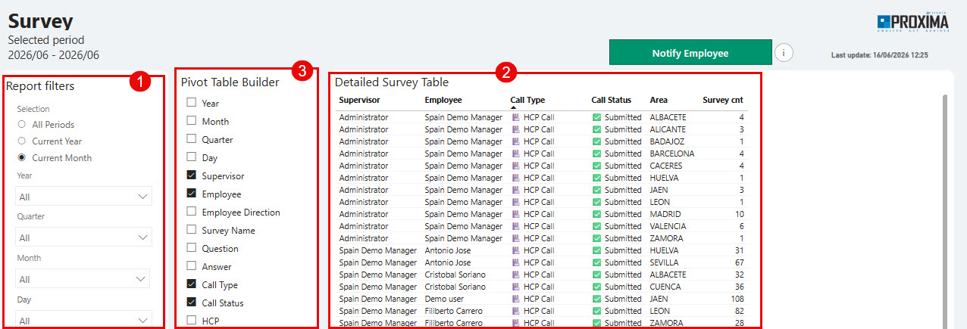
Task: Expand the Month filter dropdown
Action: click(x=83, y=279)
